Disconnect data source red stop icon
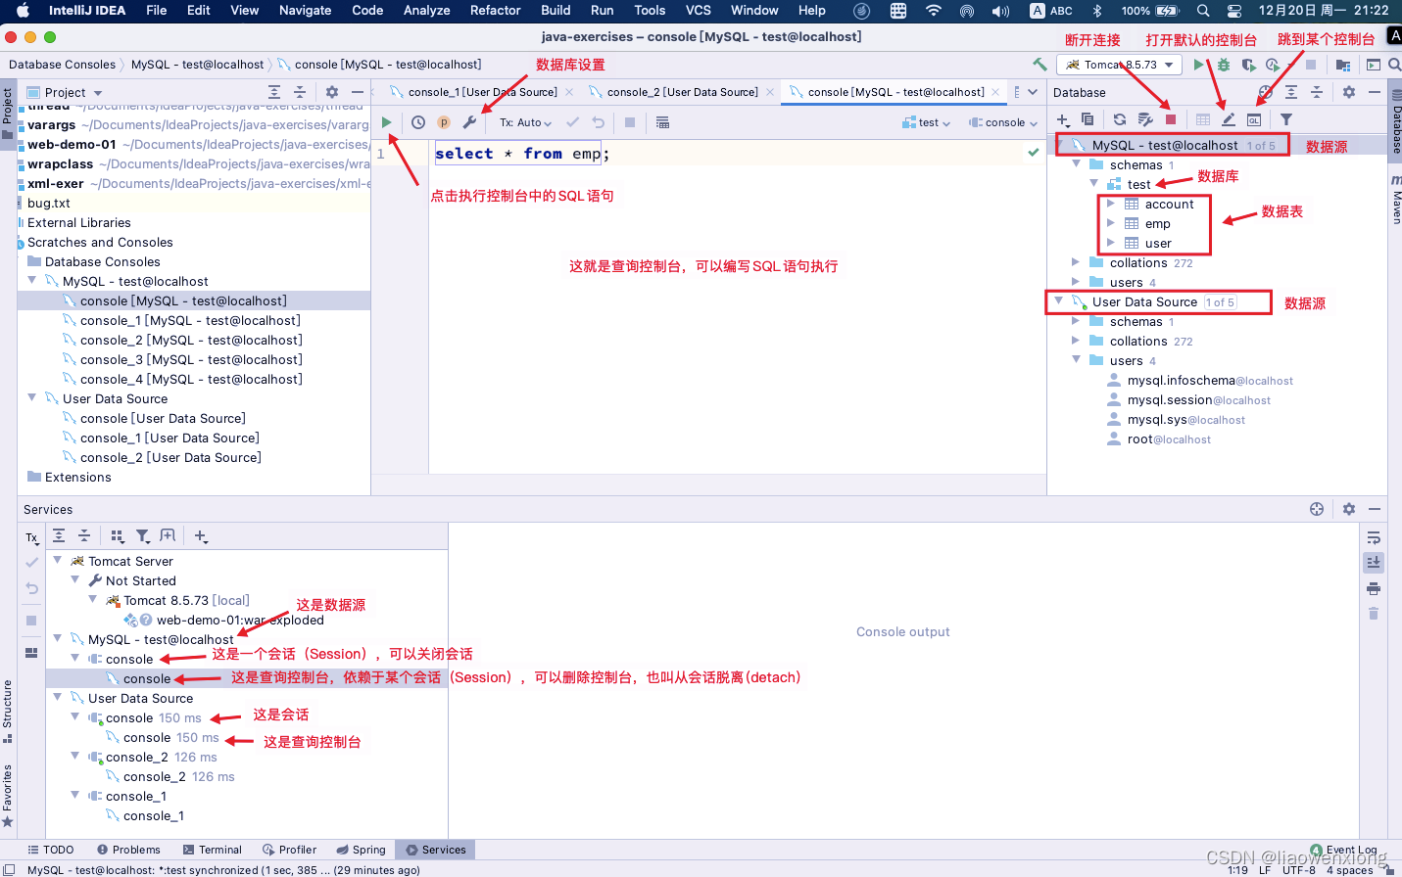Screen dimensions: 1402x877 pos(1171,119)
